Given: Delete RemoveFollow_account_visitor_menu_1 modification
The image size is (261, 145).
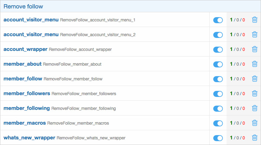Looking at the screenshot, I should (255, 20).
